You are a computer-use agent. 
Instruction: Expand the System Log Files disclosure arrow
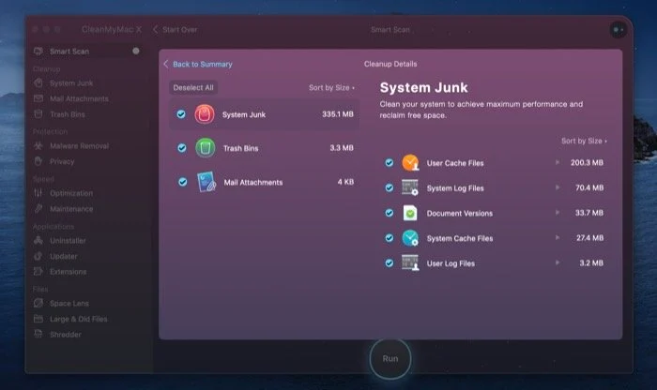click(558, 187)
